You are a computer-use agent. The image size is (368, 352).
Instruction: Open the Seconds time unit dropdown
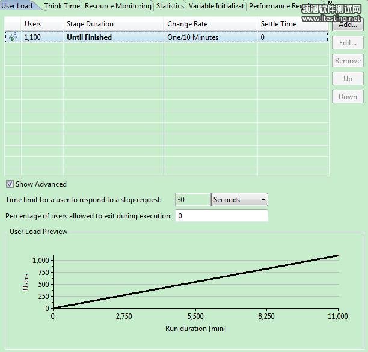pyautogui.click(x=239, y=200)
